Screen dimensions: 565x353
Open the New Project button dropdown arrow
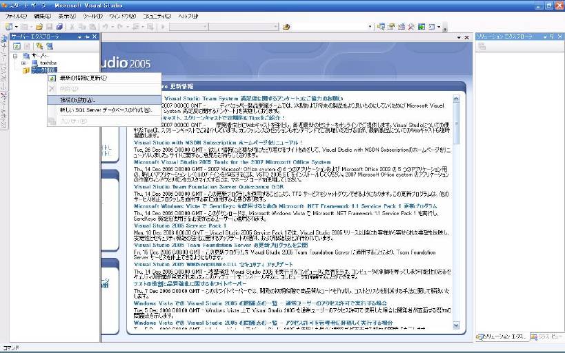pos(17,27)
